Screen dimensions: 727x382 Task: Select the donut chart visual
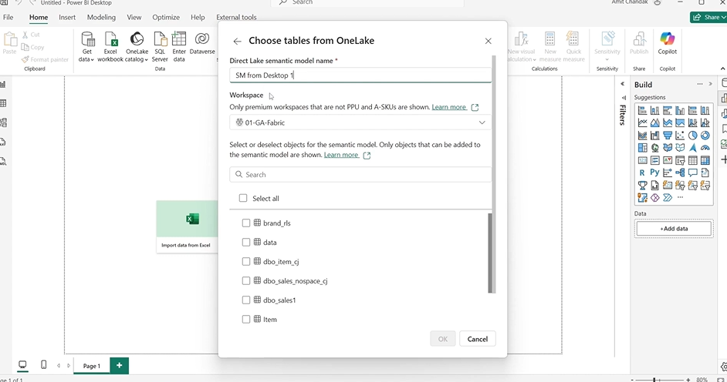(x=705, y=136)
